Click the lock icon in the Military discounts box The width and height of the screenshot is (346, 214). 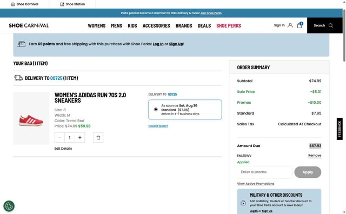click(243, 203)
